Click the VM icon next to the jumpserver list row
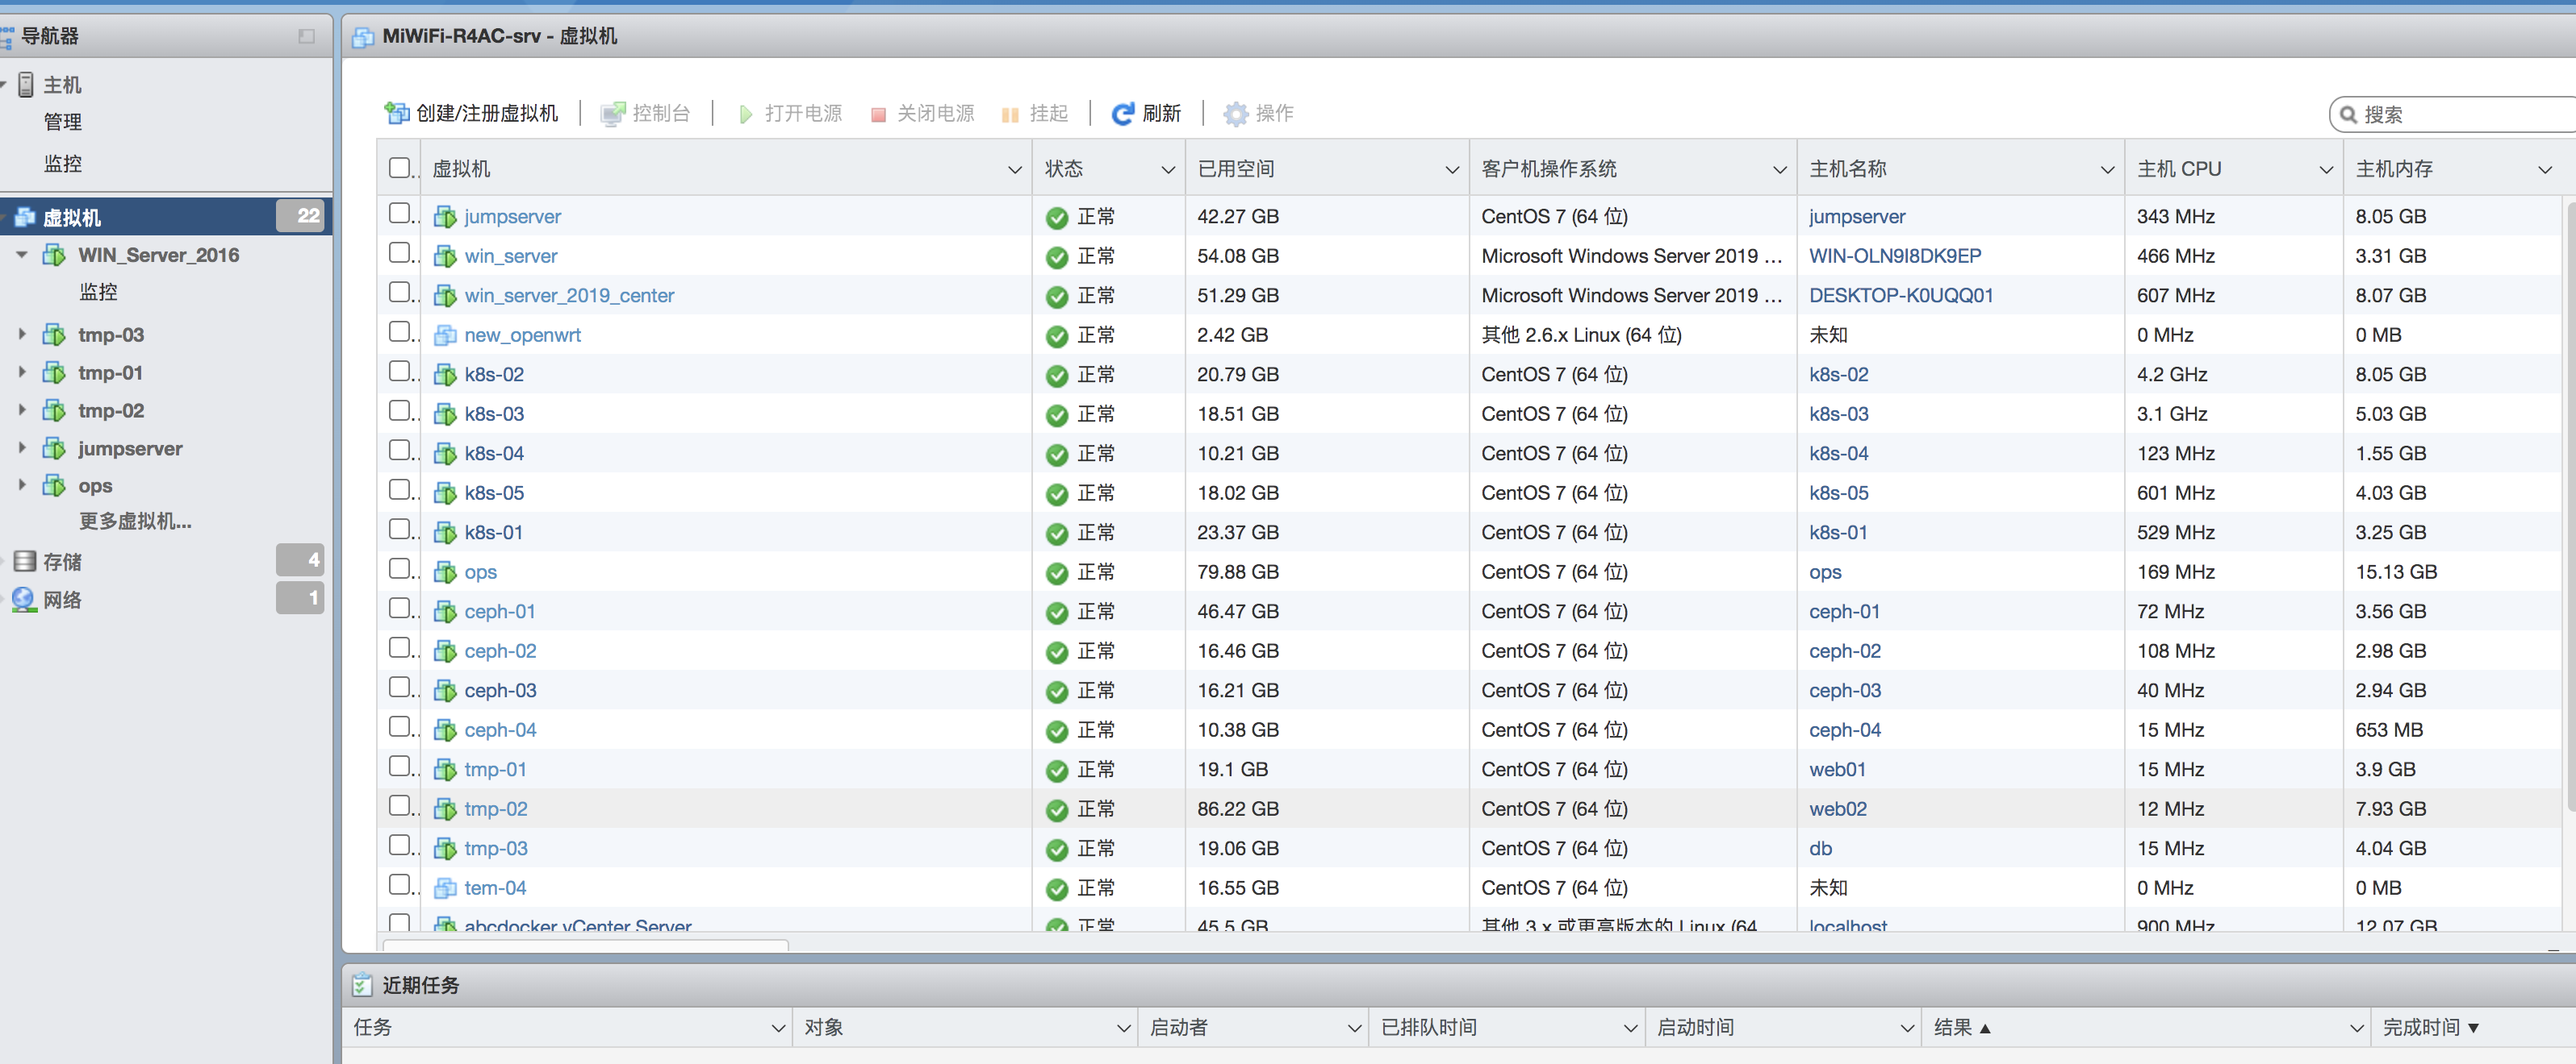The width and height of the screenshot is (2576, 1064). pos(445,217)
